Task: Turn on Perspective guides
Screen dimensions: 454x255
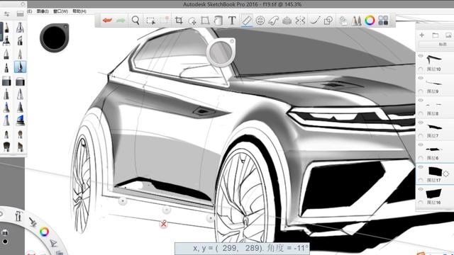Action: (x=287, y=21)
